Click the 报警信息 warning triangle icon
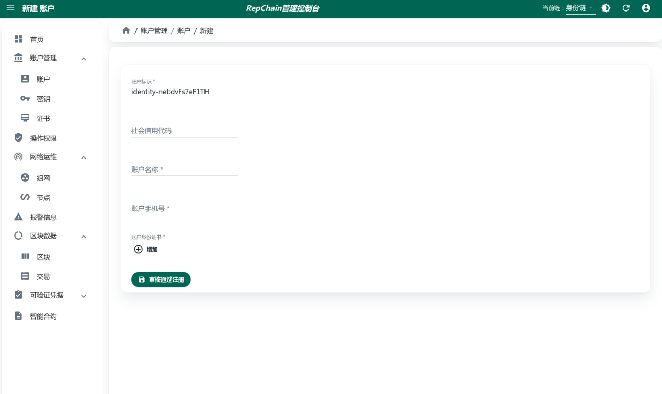 18,217
